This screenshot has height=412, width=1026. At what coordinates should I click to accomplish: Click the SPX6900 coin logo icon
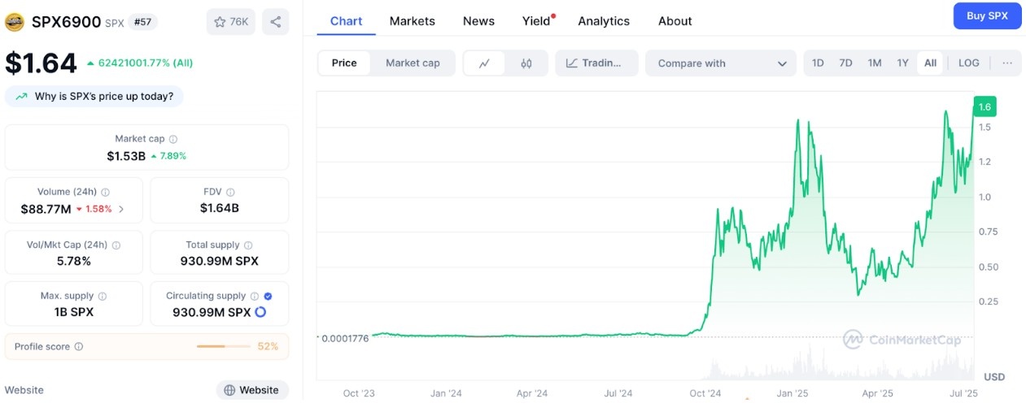15,22
